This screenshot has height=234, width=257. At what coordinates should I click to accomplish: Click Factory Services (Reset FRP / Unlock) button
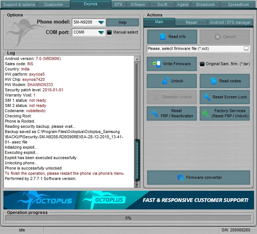click(x=225, y=113)
